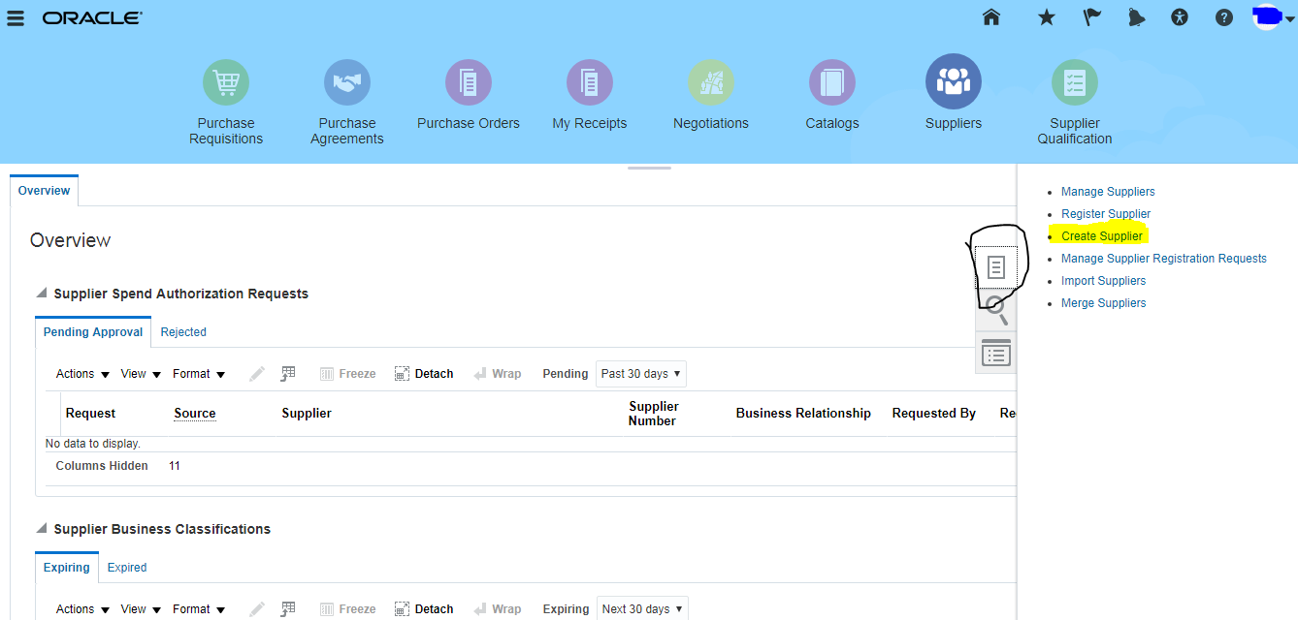The image size is (1298, 620).
Task: Click the notifications bell icon
Action: pyautogui.click(x=1136, y=16)
